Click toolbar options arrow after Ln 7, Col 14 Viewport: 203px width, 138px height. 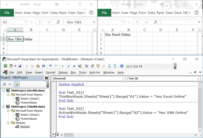click(x=175, y=66)
